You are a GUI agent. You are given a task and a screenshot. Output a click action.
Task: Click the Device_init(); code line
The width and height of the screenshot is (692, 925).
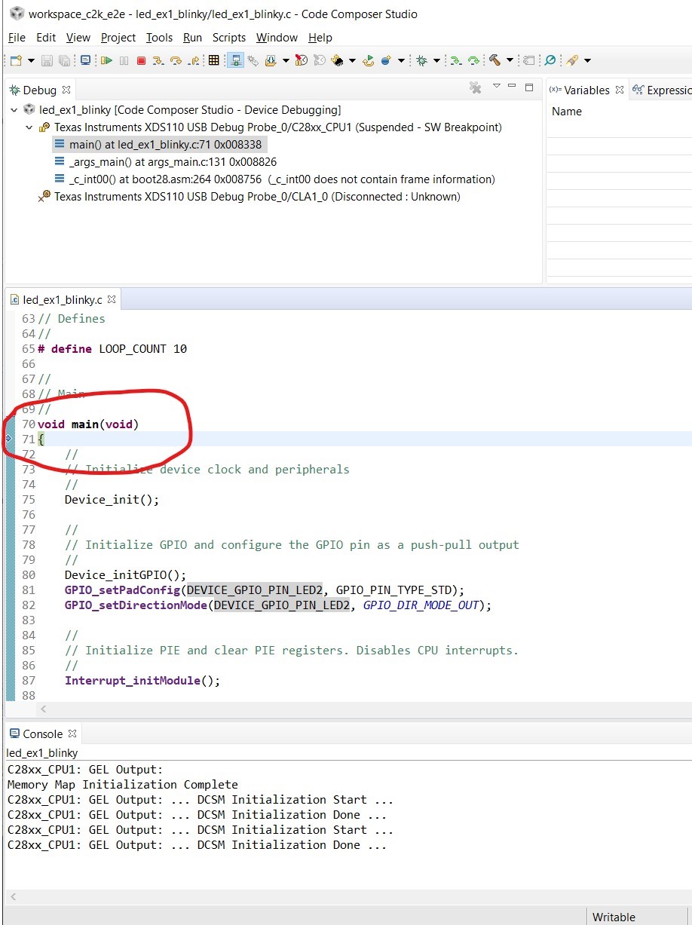[112, 499]
